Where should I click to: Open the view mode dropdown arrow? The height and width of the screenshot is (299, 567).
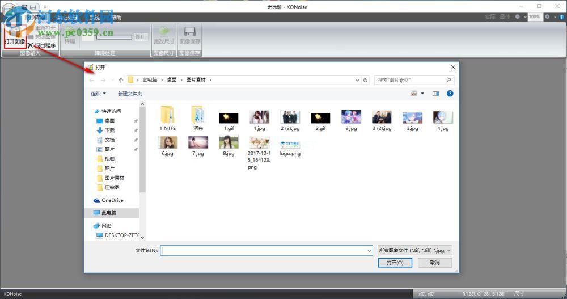point(422,94)
